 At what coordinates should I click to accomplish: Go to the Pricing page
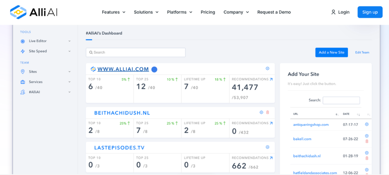pyautogui.click(x=208, y=12)
